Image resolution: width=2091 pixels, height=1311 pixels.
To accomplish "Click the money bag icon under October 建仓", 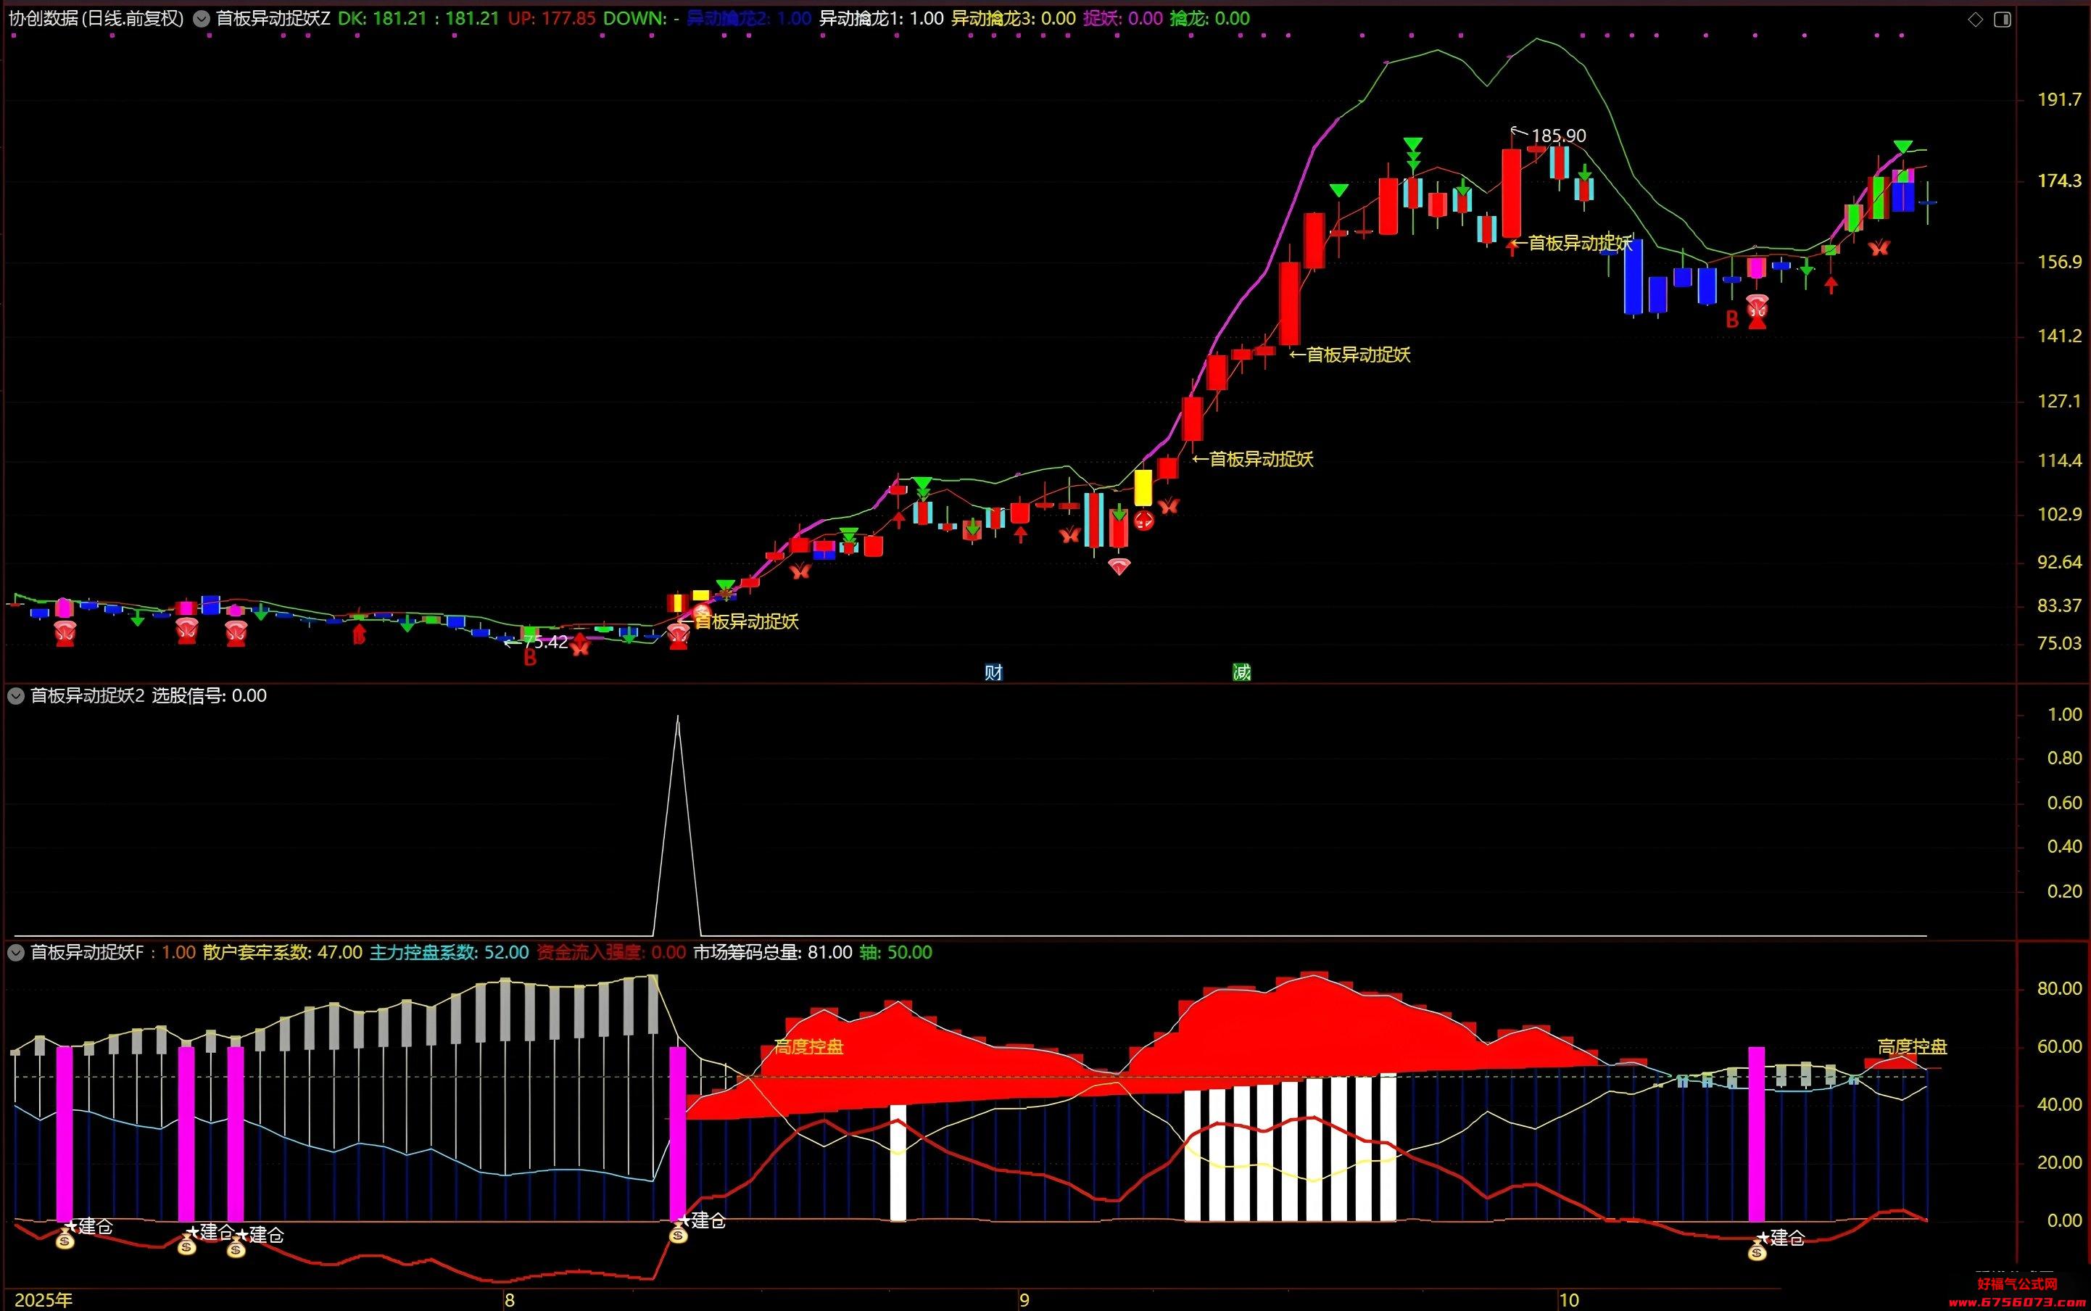I will [x=1756, y=1250].
